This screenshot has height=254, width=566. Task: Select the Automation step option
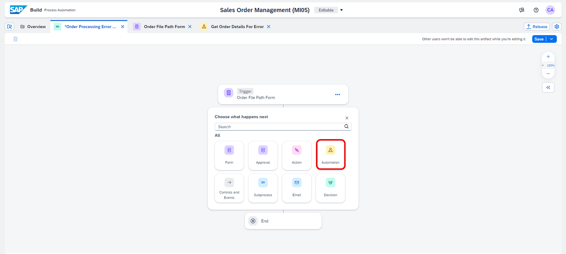point(331,155)
